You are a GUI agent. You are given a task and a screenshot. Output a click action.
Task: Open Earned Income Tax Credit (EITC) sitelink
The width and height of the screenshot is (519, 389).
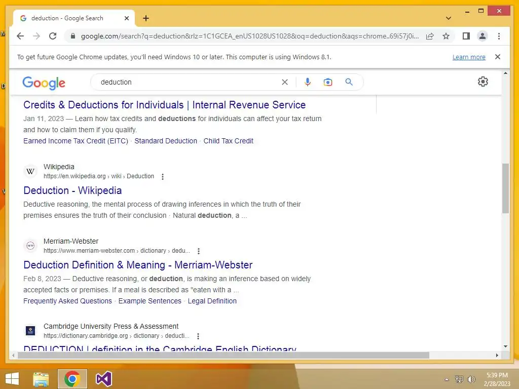coord(76,141)
